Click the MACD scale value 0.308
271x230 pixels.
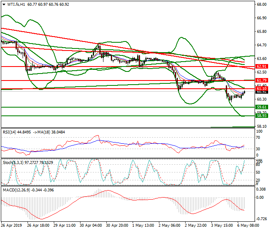261,189
